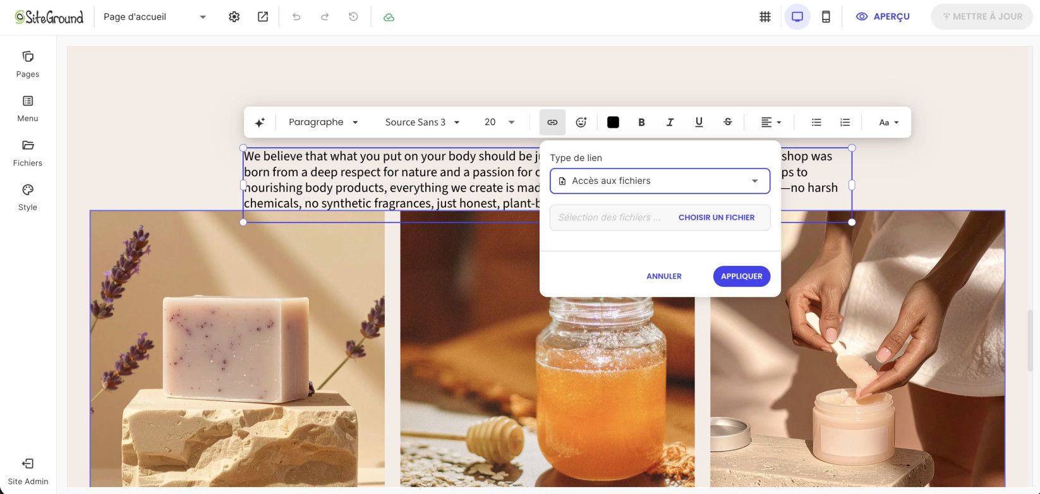
Task: Go to Site Admin
Action: 28,472
